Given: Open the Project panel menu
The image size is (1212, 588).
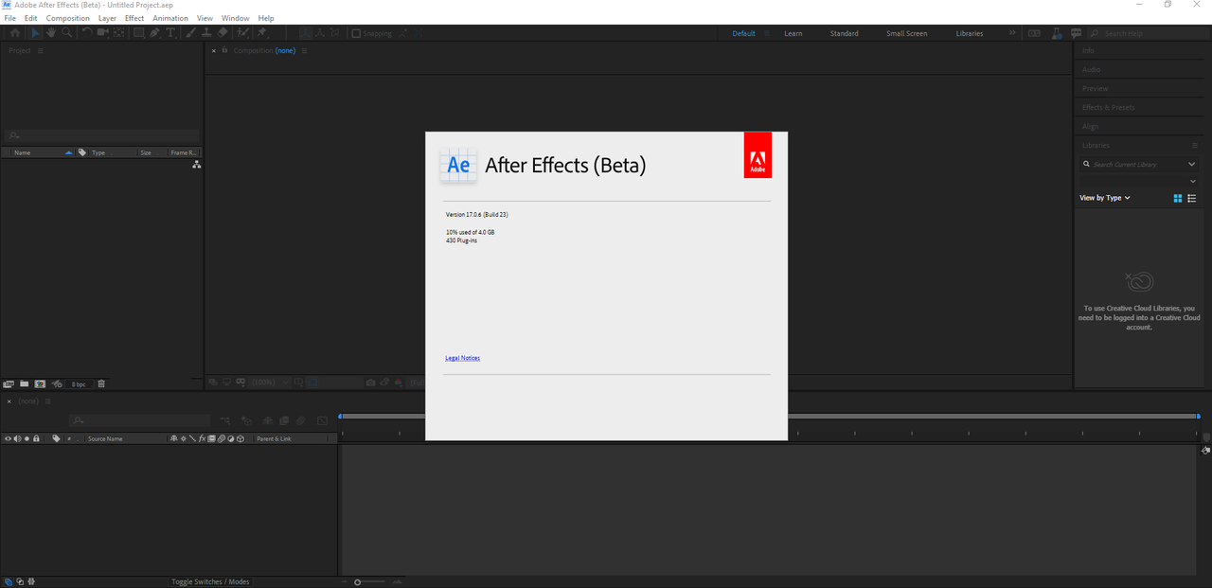Looking at the screenshot, I should click(x=40, y=50).
